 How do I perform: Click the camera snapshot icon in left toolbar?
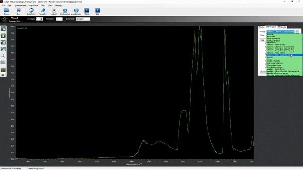tap(3, 62)
